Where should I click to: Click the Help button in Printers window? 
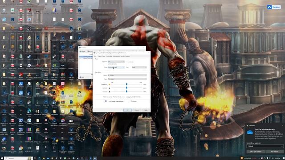tap(82, 77)
